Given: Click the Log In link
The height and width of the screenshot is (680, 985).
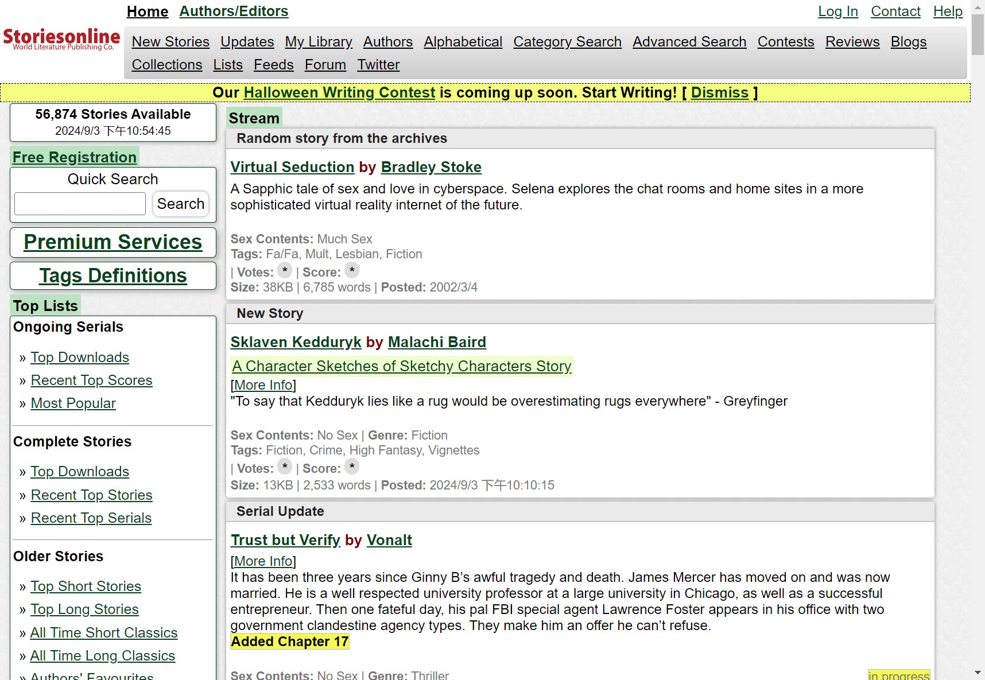Looking at the screenshot, I should pyautogui.click(x=837, y=11).
